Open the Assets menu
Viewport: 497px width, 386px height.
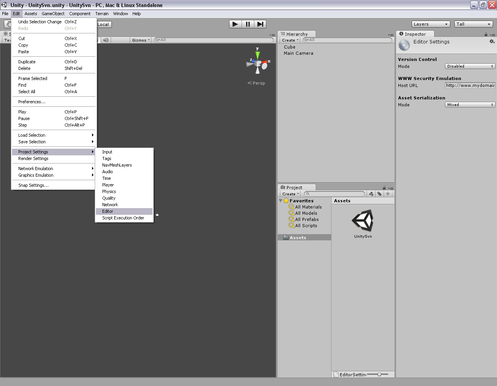tap(31, 14)
